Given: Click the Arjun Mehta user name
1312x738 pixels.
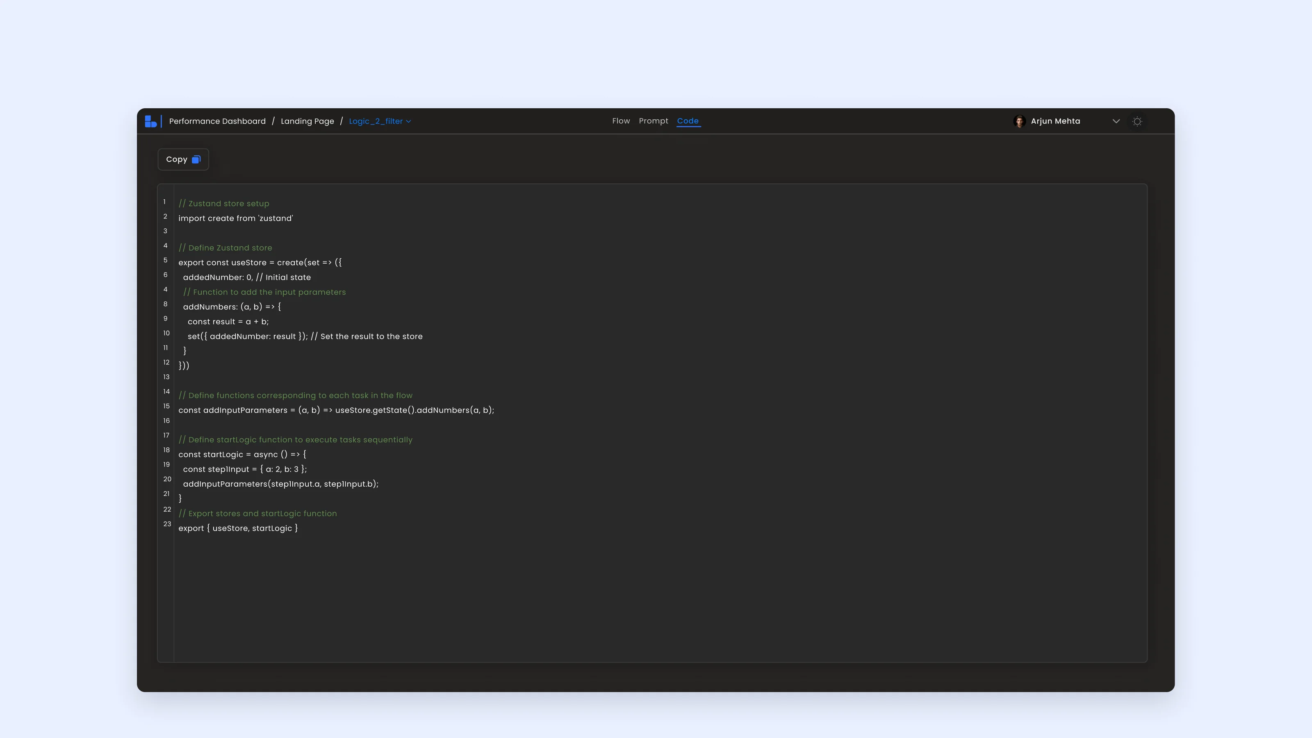Looking at the screenshot, I should point(1055,121).
